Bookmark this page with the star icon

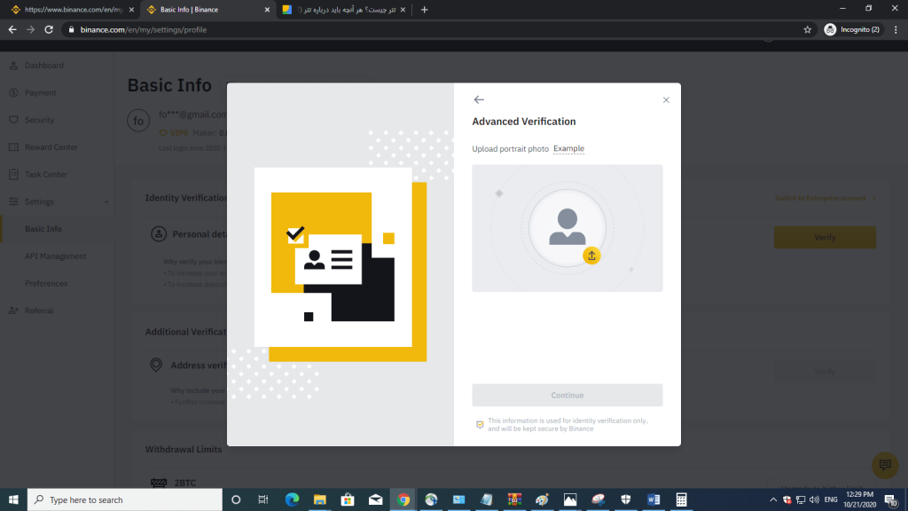click(x=807, y=29)
